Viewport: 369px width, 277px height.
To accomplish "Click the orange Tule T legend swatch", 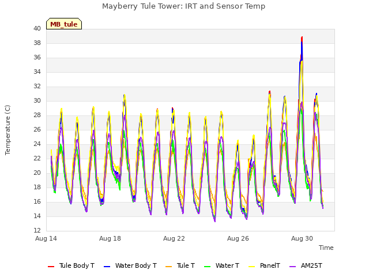I will (x=169, y=267).
